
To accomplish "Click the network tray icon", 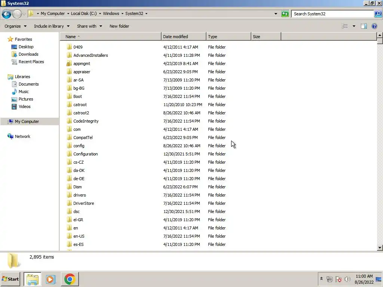I will [329, 279].
